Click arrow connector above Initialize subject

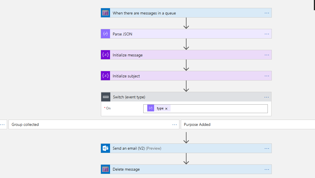186,65
